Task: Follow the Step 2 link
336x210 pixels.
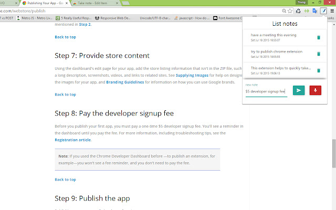Action: (x=85, y=25)
